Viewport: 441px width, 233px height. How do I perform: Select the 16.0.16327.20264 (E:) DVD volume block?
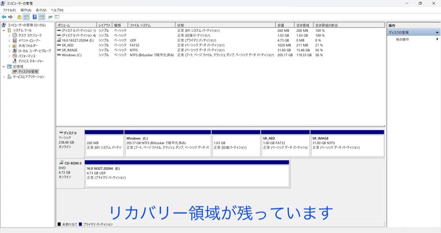coord(187,174)
